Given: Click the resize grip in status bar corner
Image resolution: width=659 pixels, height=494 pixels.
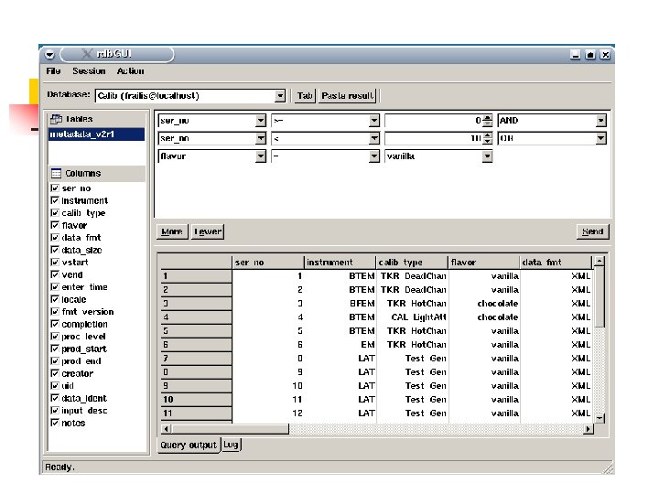Looking at the screenshot, I should tap(607, 468).
